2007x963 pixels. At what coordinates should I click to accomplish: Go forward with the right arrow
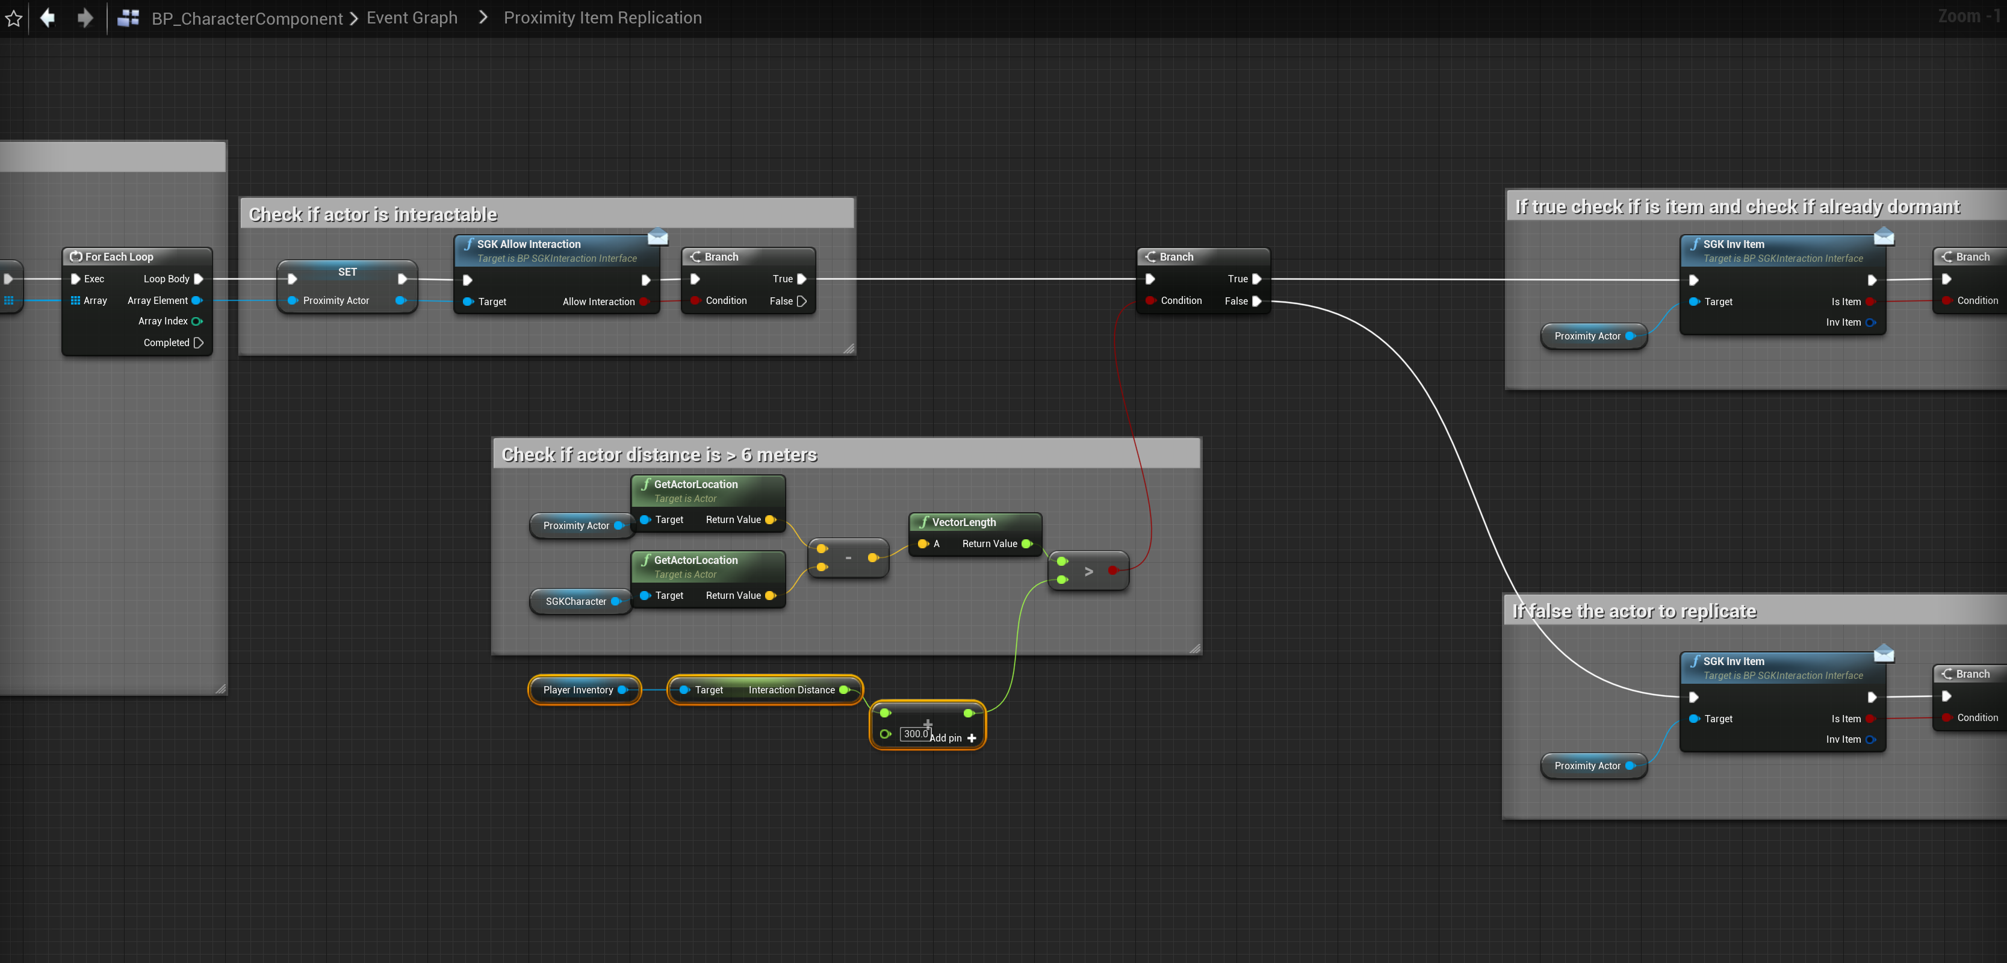click(85, 18)
